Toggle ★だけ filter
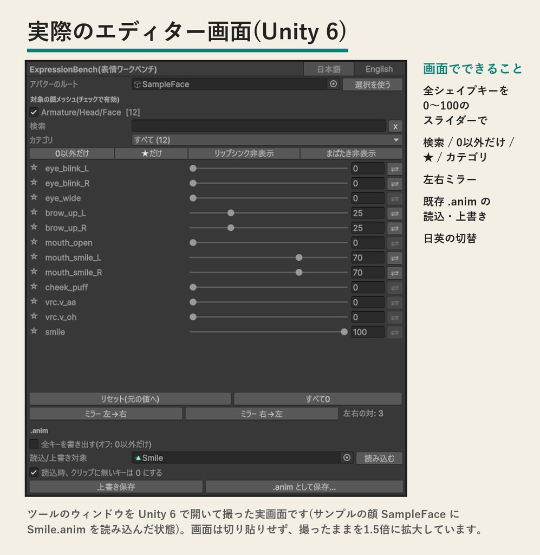 [x=151, y=153]
